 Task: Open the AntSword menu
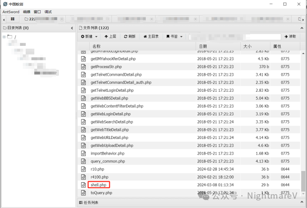[11, 12]
